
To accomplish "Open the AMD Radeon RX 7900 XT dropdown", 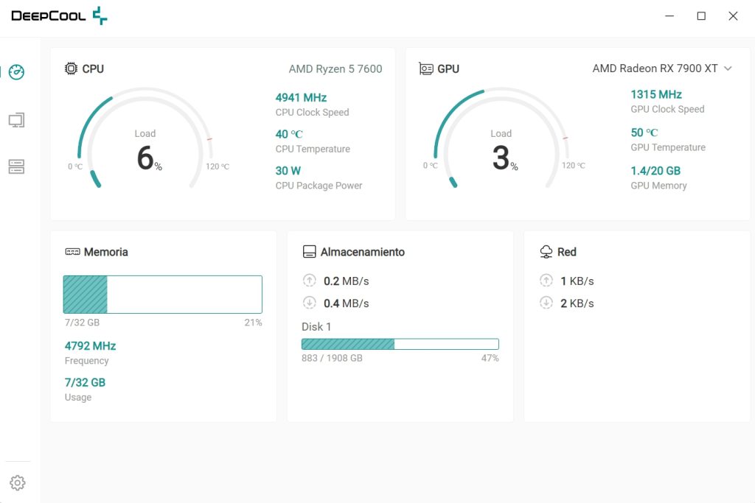I will click(x=662, y=68).
